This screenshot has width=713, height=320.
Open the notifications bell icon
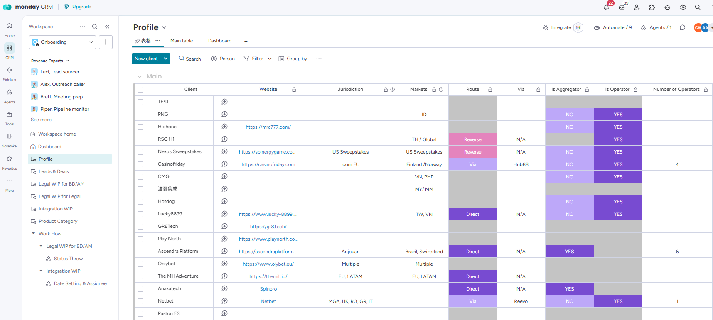[607, 7]
